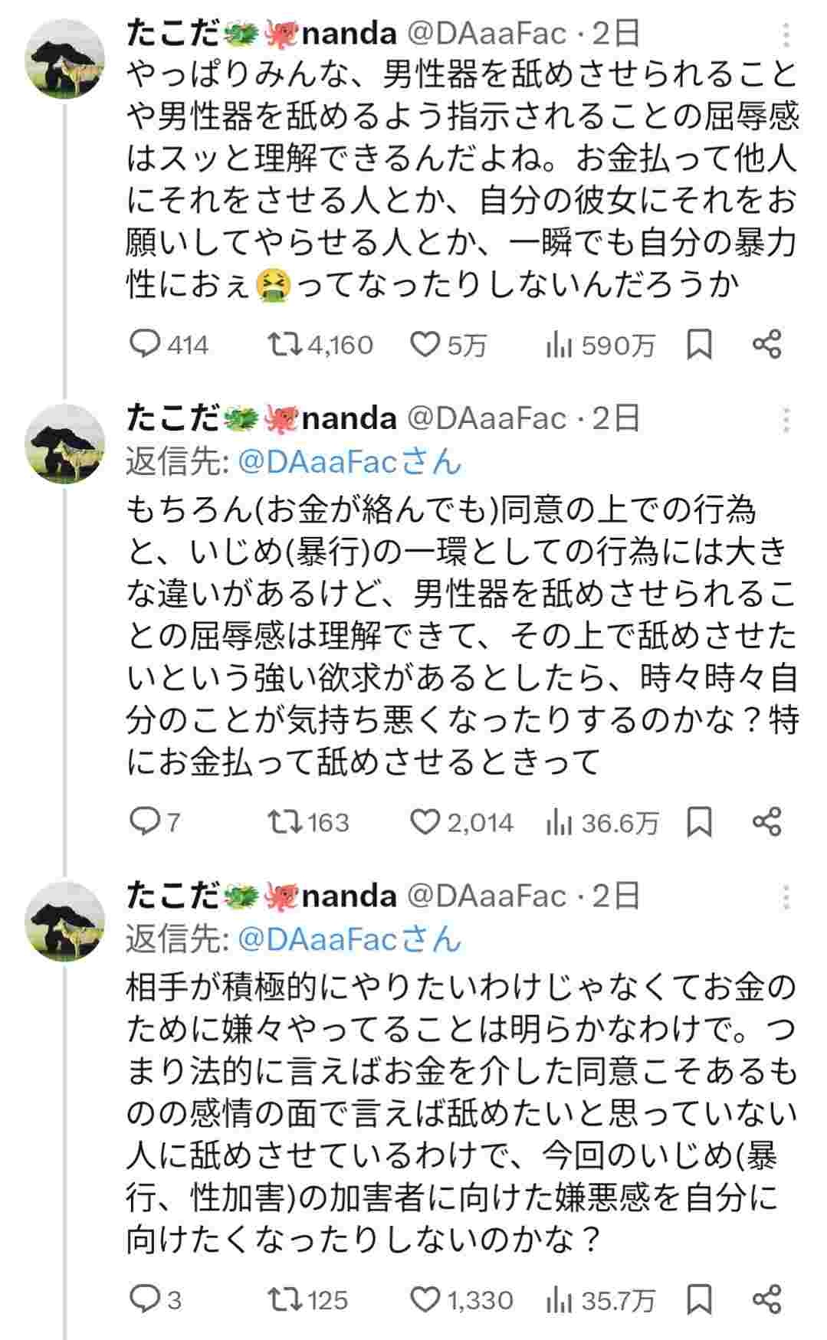827x1340 pixels.
Task: Retweet the first tweet with 4,160 retweets
Action: click(x=287, y=345)
